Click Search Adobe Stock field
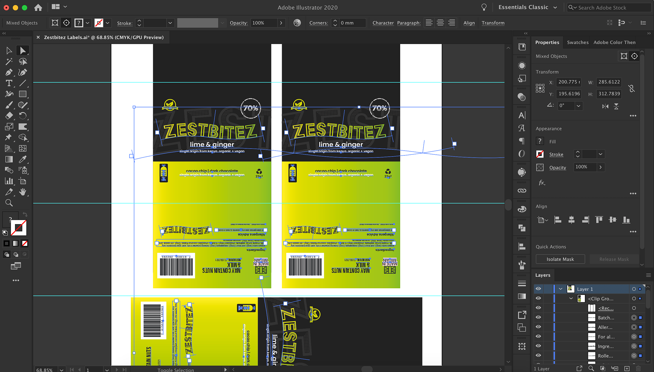Screen dimensions: 654x372 point(609,7)
